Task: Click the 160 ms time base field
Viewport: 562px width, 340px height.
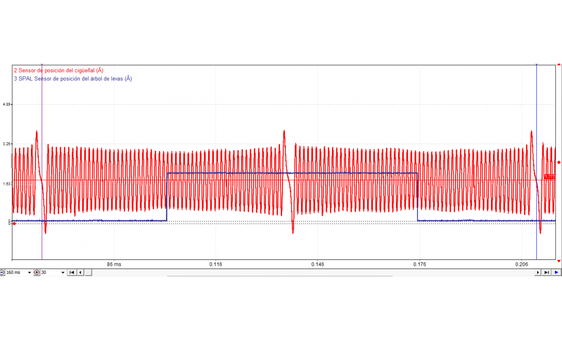Action: click(x=16, y=272)
